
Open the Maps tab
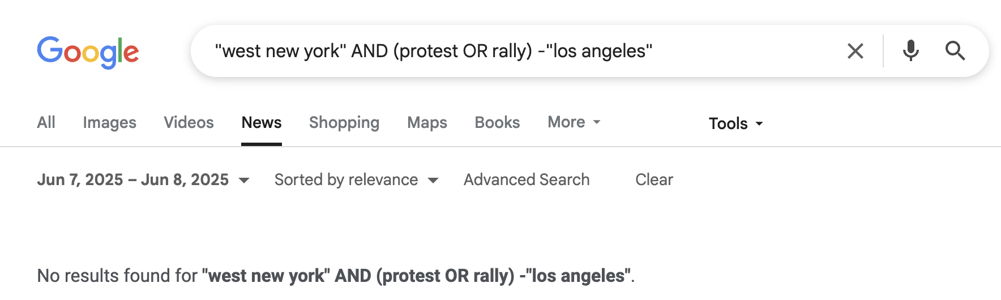427,122
